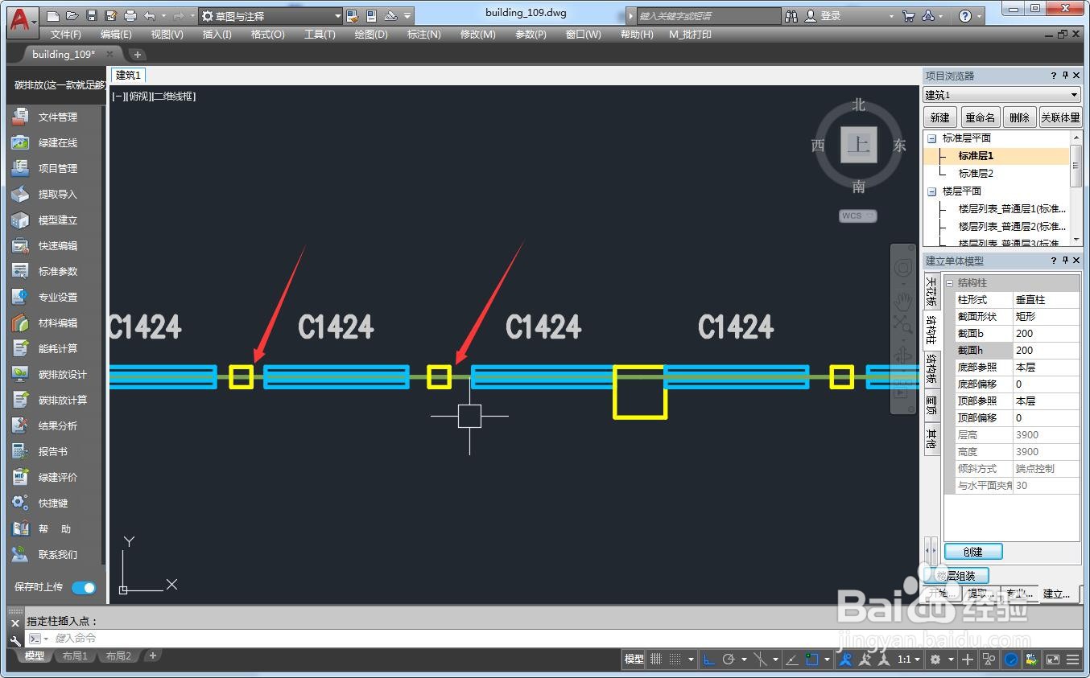Viewport: 1090px width, 678px height.
Task: Click the 截面b value field
Action: point(1047,334)
